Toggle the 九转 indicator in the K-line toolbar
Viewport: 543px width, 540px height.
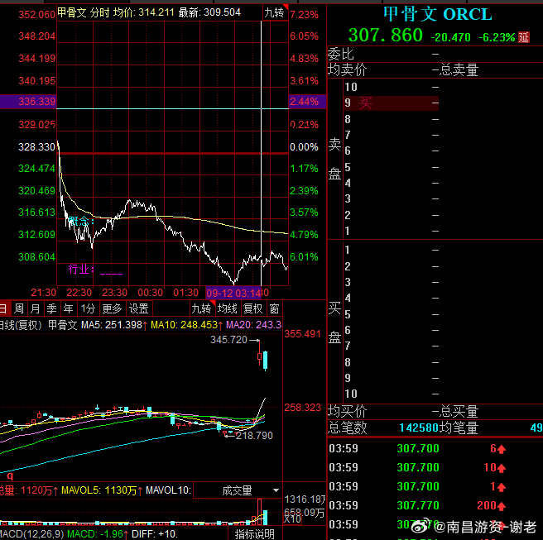pos(203,308)
